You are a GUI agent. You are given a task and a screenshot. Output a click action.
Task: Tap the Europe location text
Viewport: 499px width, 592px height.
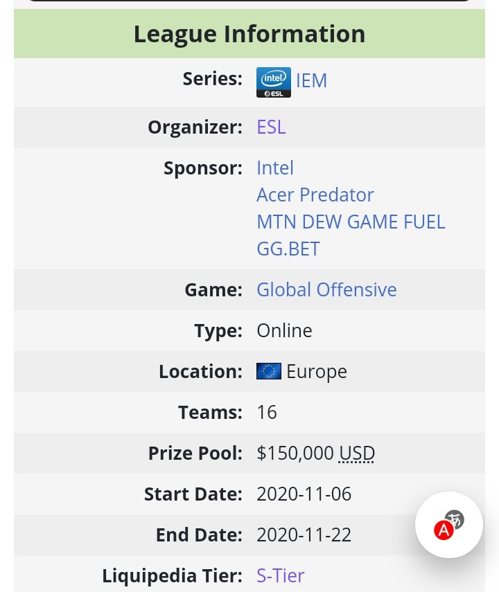tap(316, 372)
